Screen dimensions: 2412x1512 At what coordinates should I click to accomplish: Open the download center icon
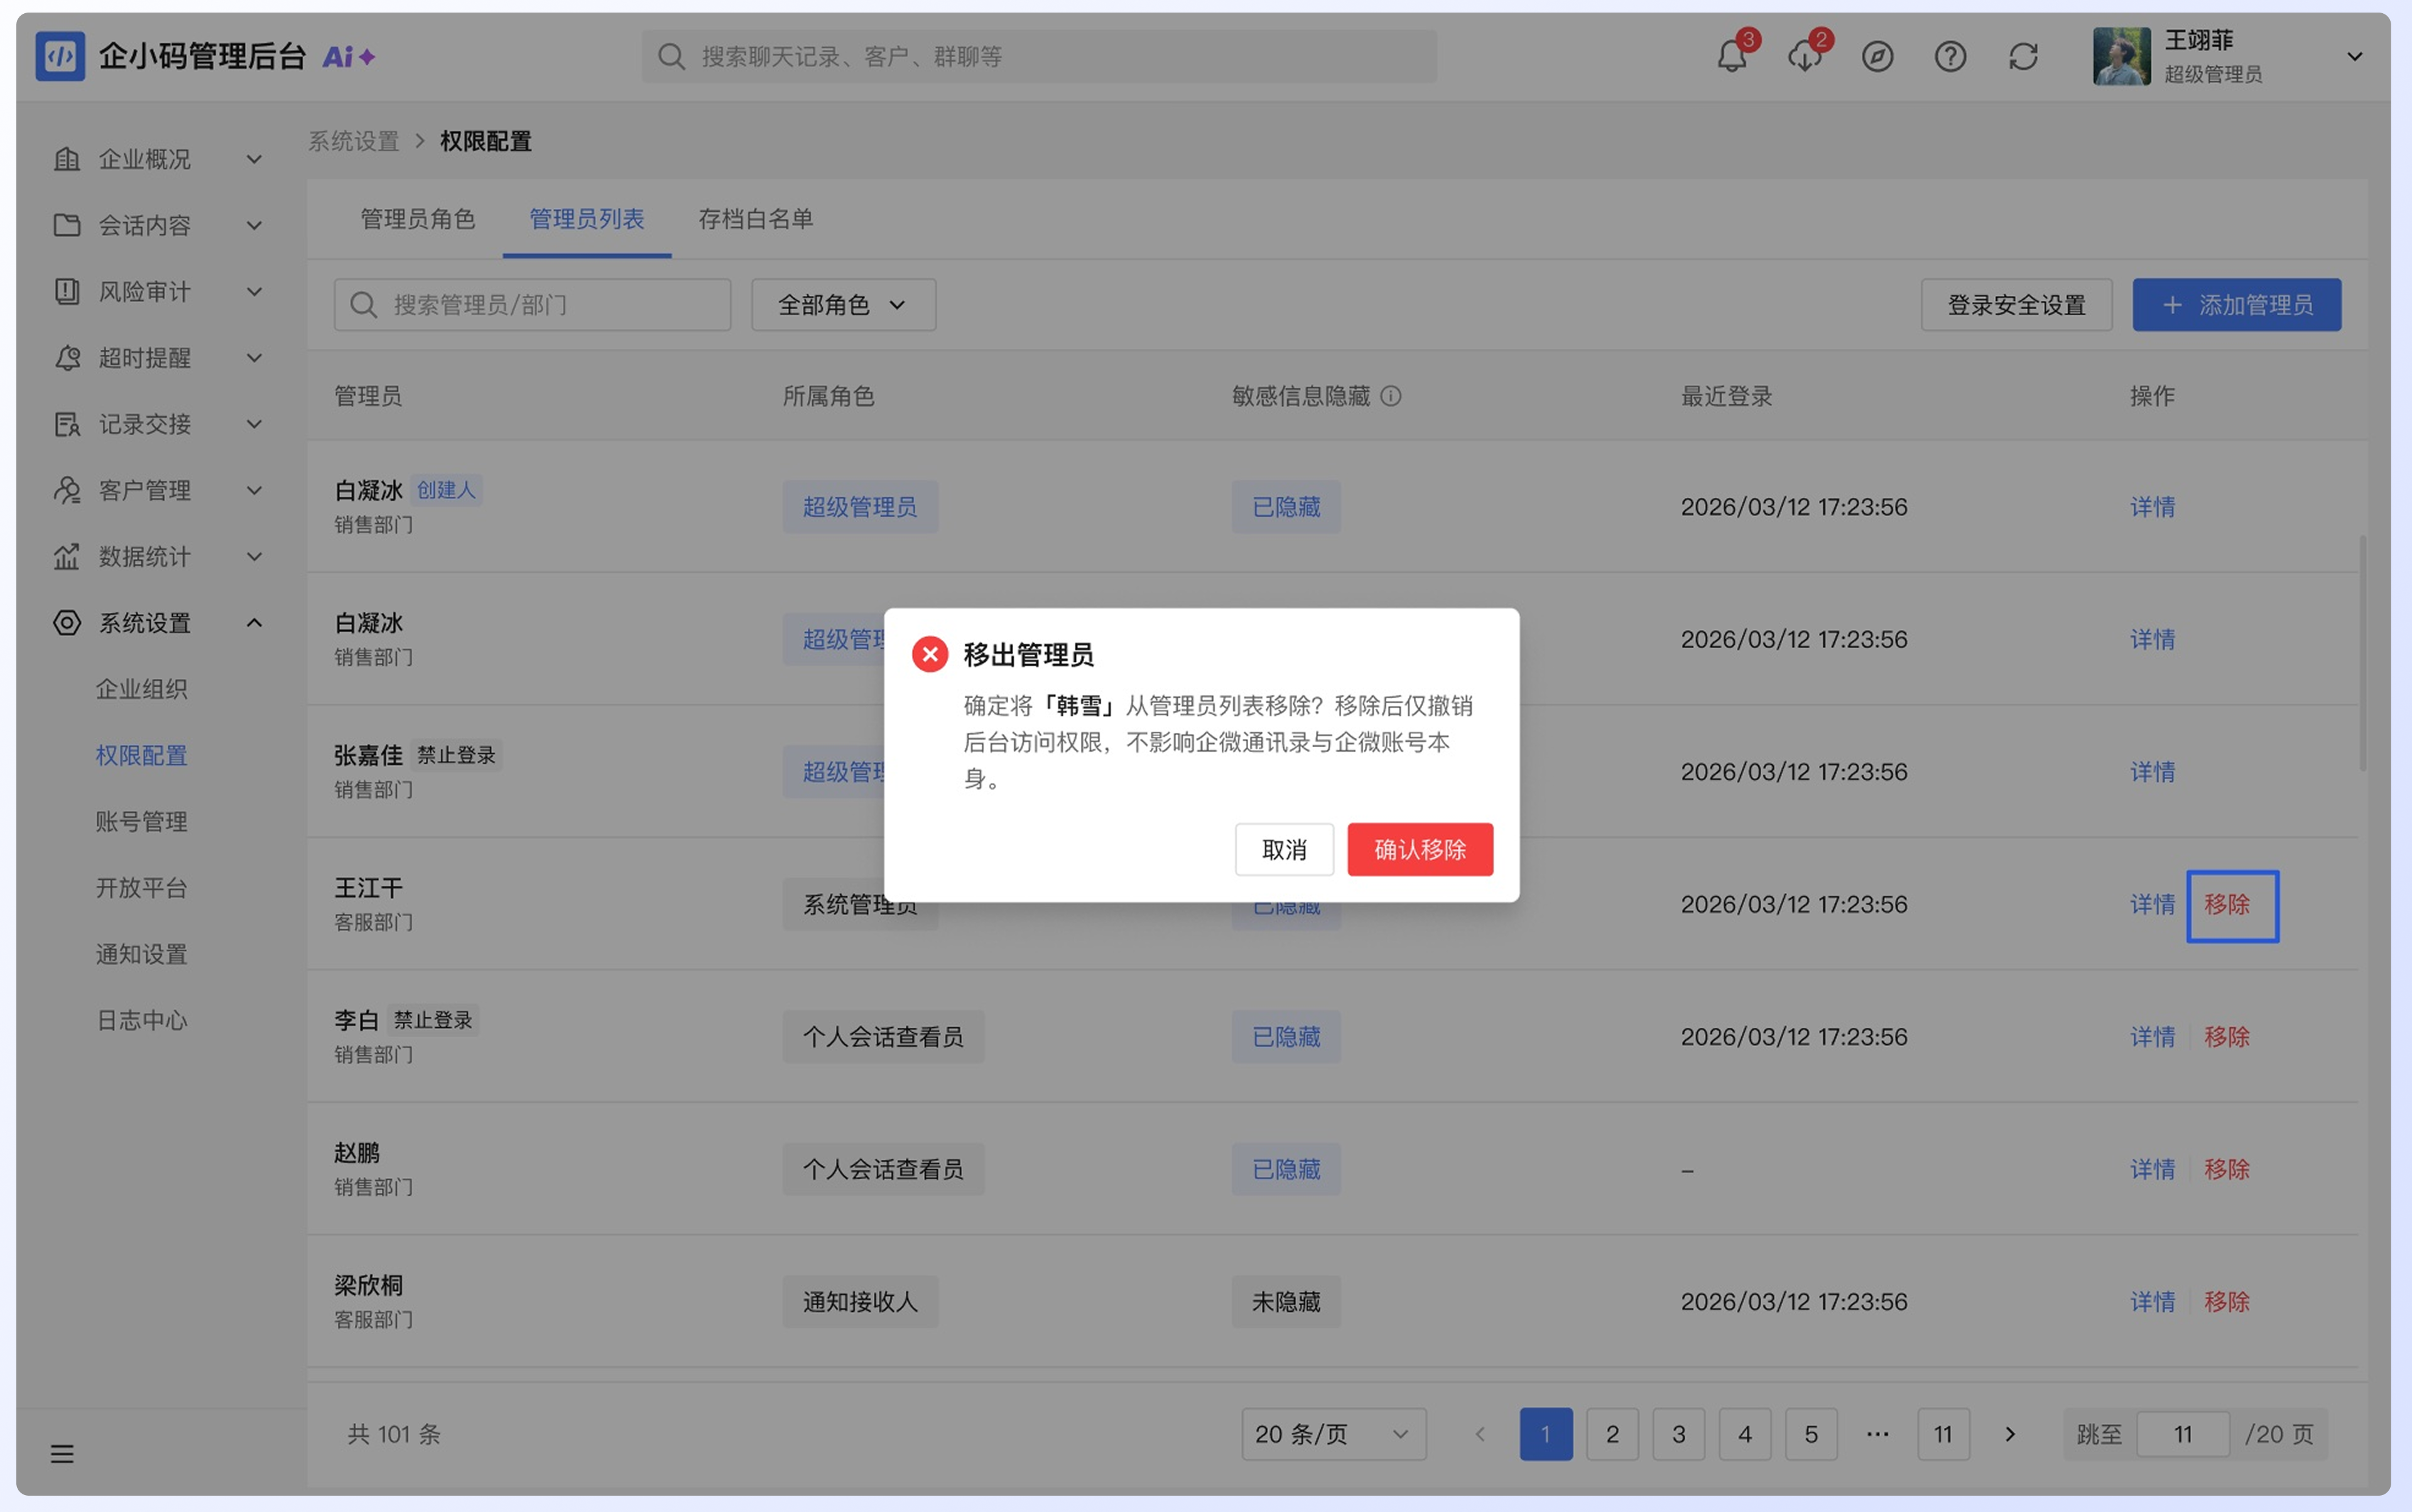1805,56
